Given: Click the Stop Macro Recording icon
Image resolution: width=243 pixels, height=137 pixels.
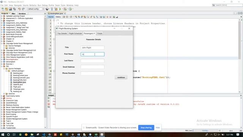Looking at the screenshot, I should tap(110, 17).
